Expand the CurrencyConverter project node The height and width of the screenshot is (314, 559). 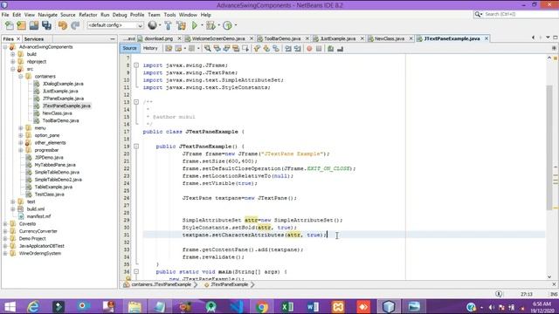tap(5, 231)
